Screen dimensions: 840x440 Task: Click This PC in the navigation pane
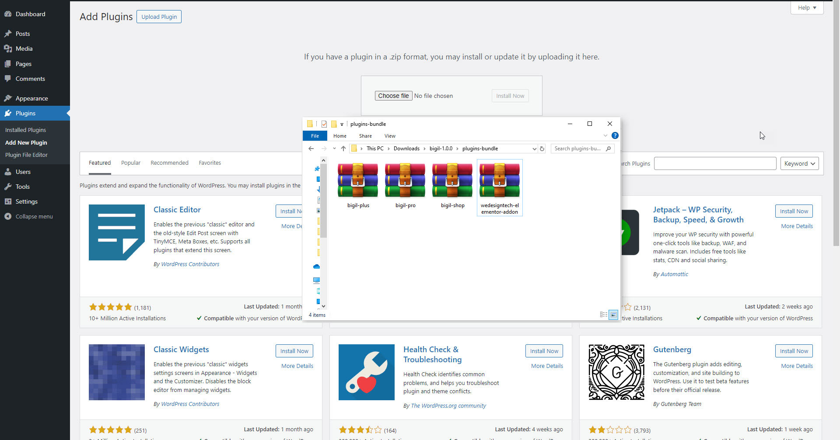pos(317,280)
